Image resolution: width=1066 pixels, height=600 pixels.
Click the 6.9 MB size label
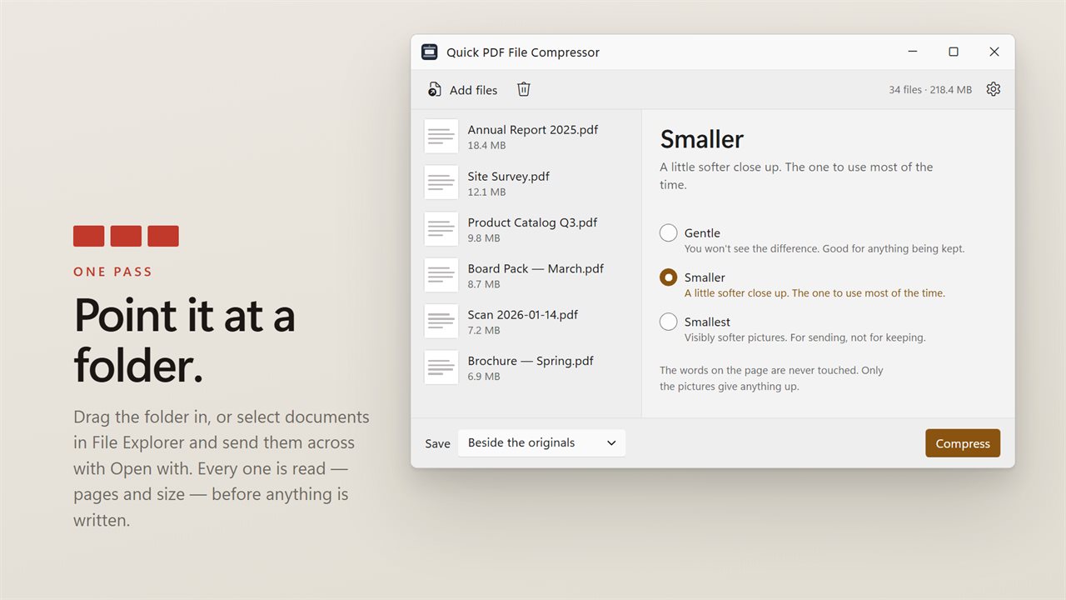[484, 377]
